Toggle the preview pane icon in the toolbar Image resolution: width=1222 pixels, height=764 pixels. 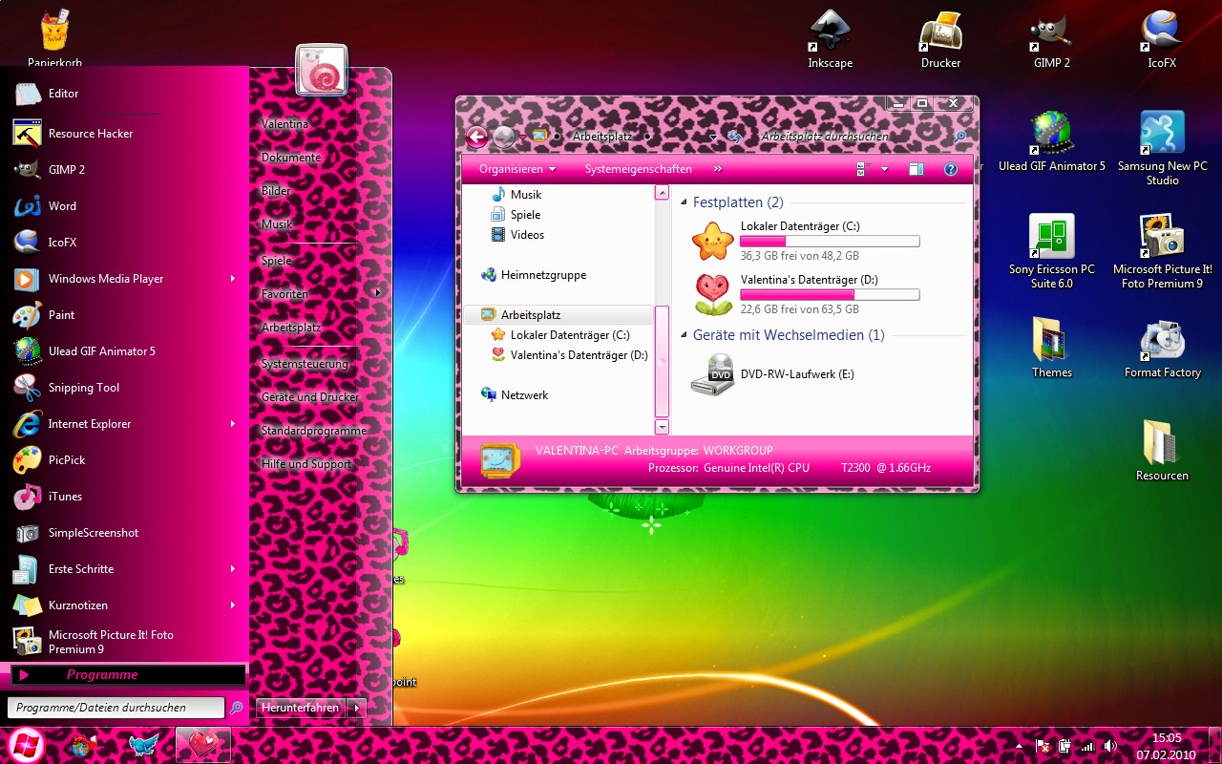pyautogui.click(x=916, y=168)
